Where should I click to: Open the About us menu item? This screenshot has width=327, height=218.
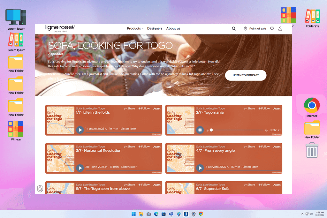click(x=173, y=28)
